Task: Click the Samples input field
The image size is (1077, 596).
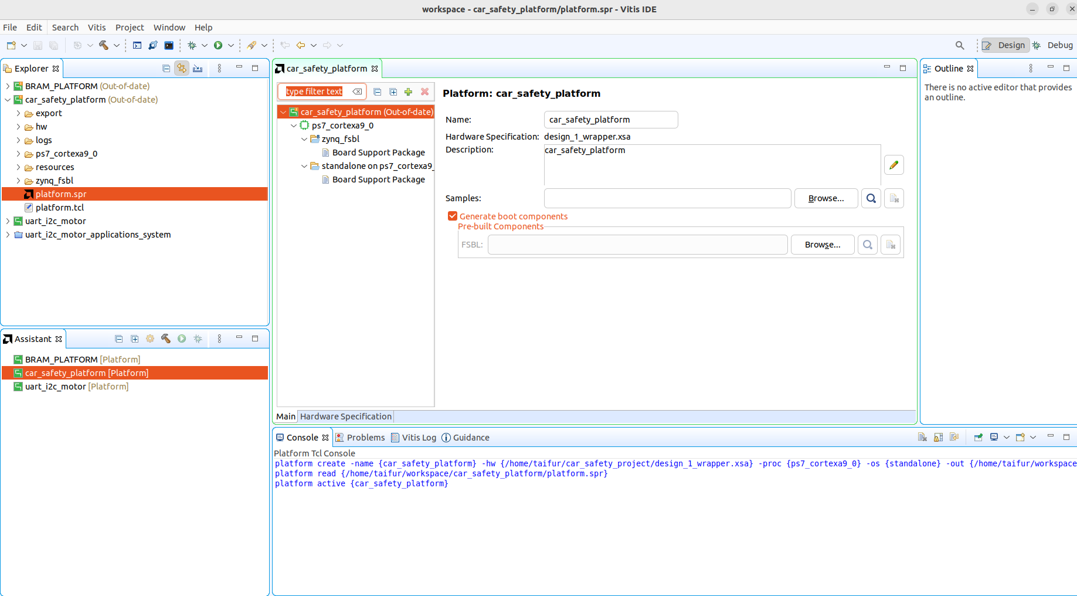Action: click(668, 198)
